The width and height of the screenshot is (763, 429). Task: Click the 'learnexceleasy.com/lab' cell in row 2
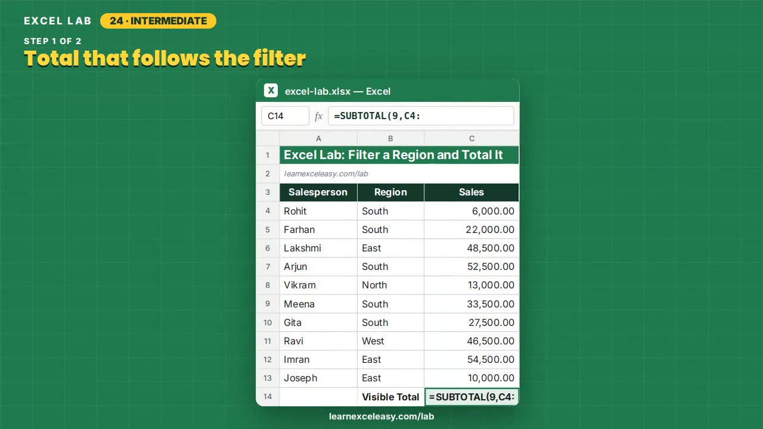pos(399,174)
